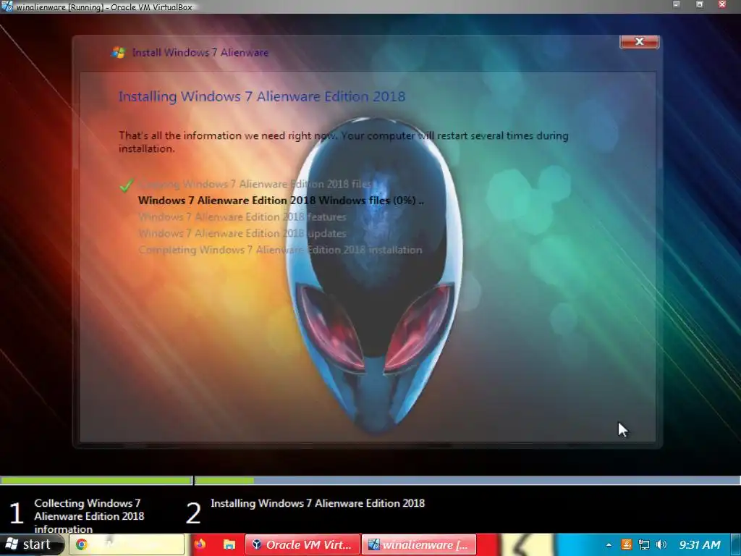Viewport: 741px width, 556px height.
Task: Click 'That's all the information we need' text
Action: tap(343, 142)
